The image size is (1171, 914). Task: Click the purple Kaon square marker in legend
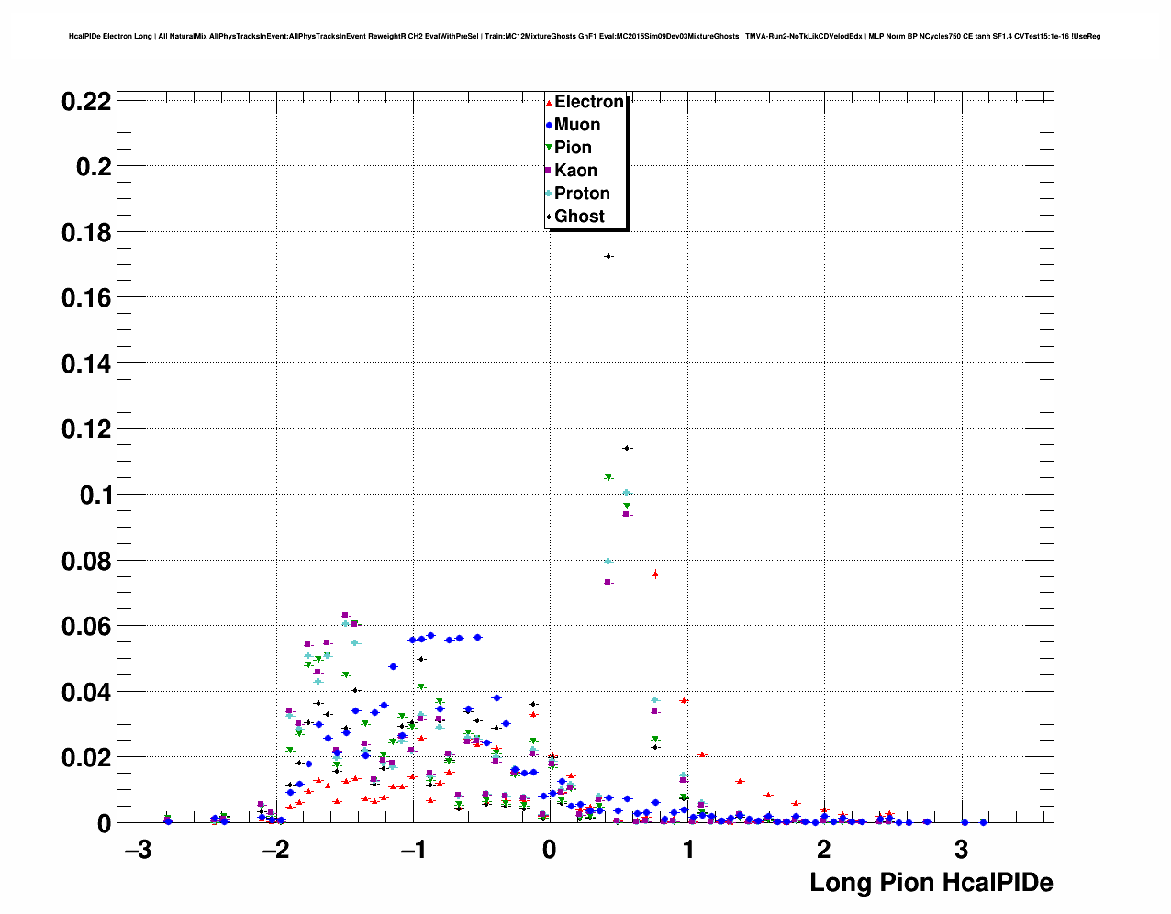(x=549, y=171)
